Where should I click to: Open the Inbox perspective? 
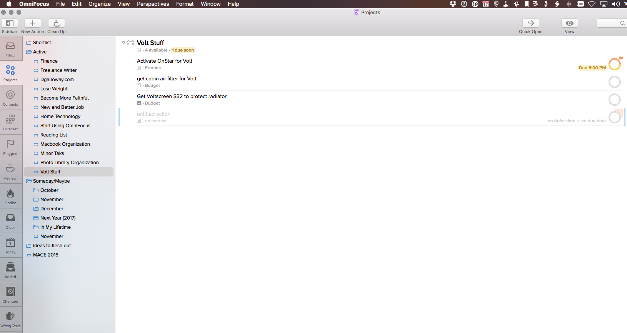click(x=11, y=48)
